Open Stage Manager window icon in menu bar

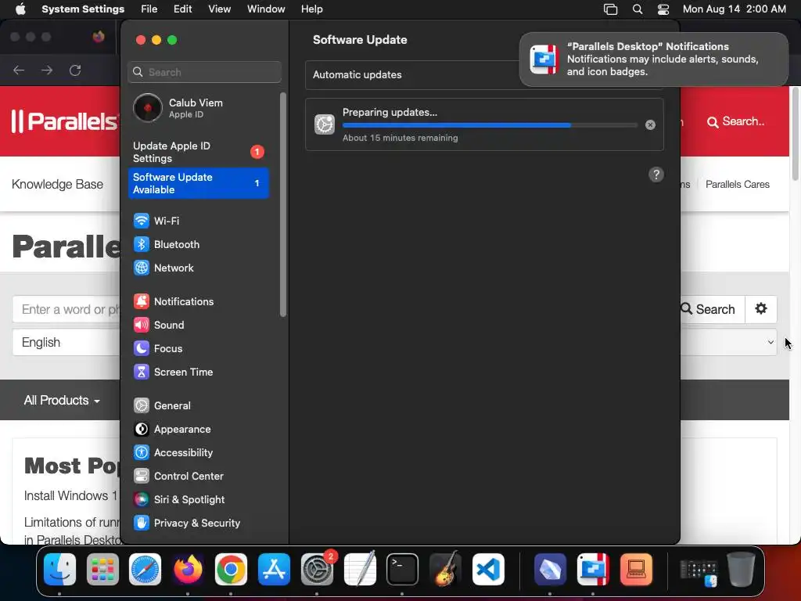coord(610,9)
